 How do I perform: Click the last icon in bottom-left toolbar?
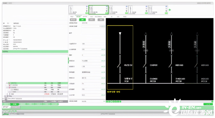(16, 111)
